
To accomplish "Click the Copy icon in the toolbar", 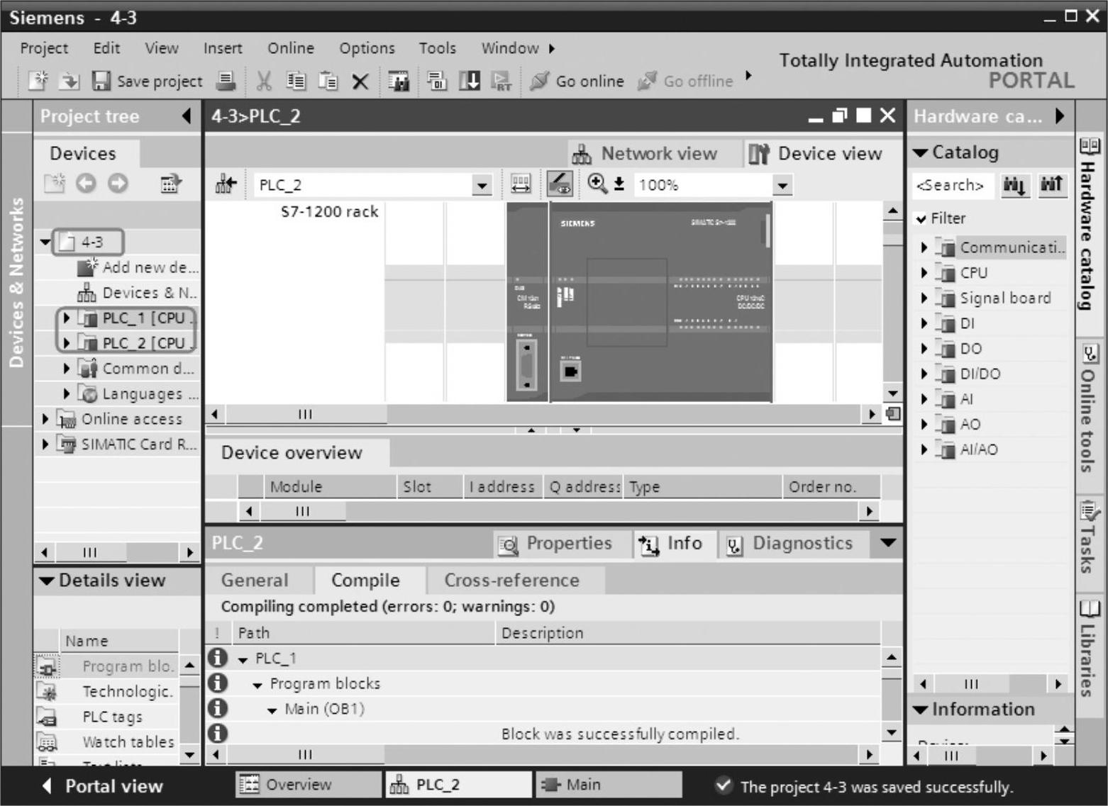I will coord(296,81).
